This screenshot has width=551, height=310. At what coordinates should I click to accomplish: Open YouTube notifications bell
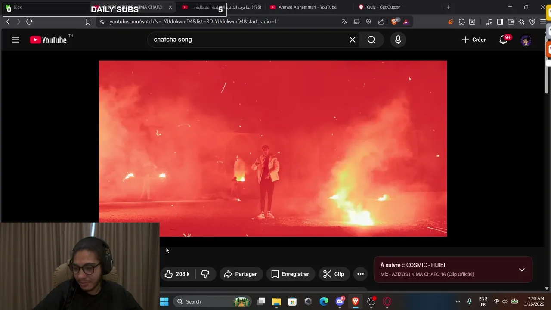click(503, 40)
